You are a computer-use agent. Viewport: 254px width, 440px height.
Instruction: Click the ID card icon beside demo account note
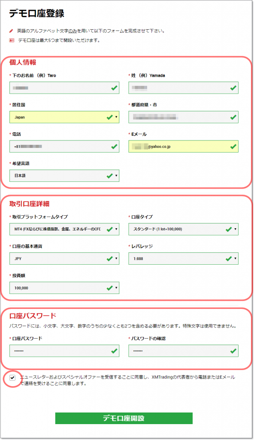[x=12, y=40]
